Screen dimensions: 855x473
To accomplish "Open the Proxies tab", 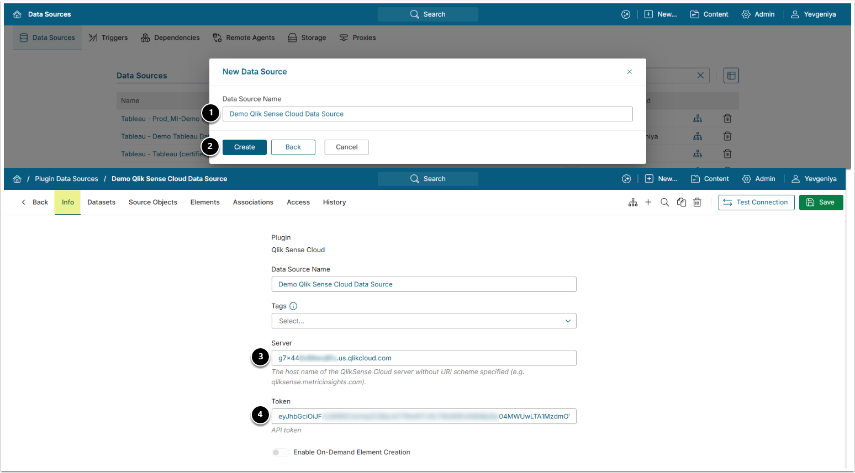I will click(x=357, y=38).
